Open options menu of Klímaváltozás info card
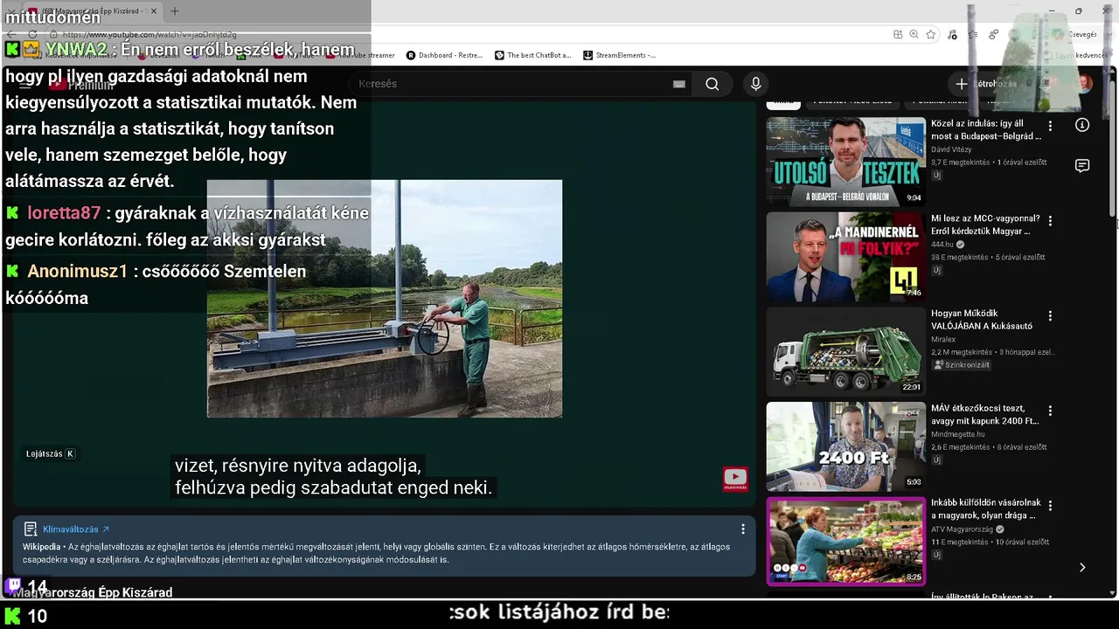This screenshot has height=629, width=1119. pos(743,529)
